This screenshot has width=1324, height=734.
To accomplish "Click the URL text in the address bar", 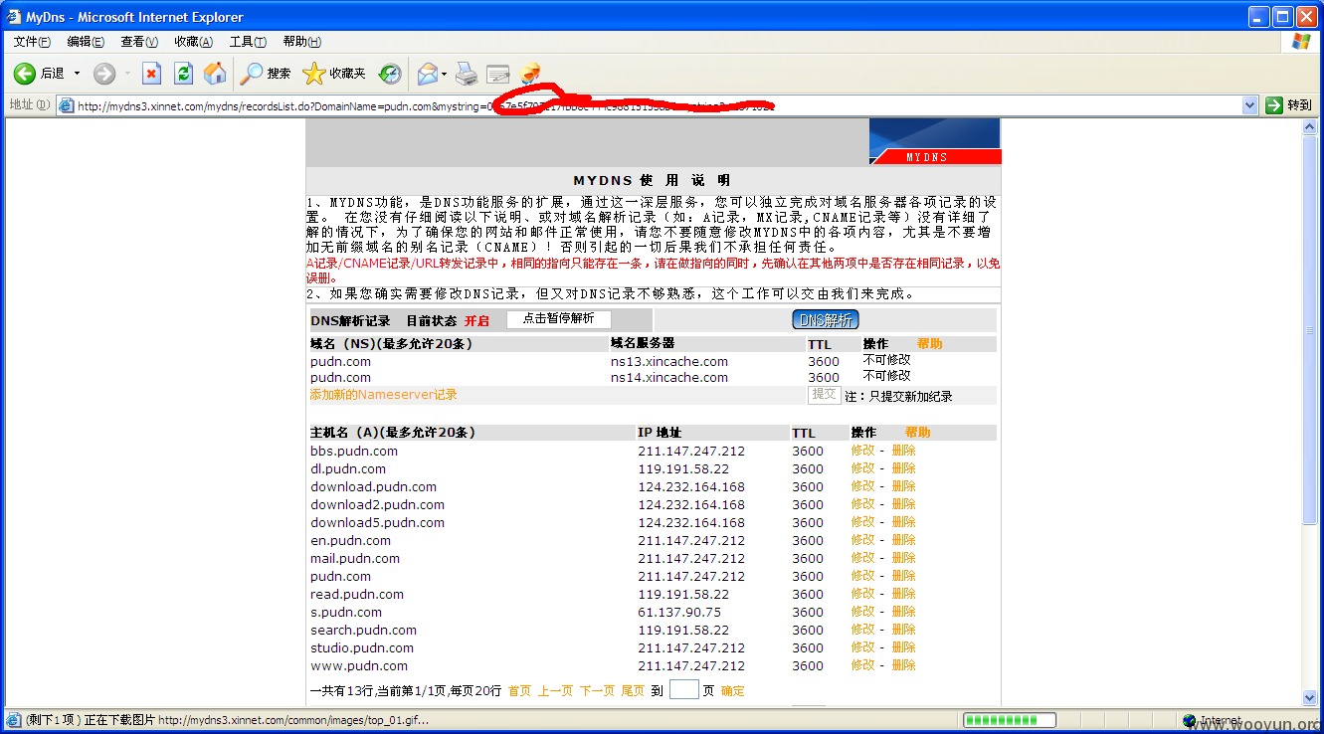I will (426, 106).
